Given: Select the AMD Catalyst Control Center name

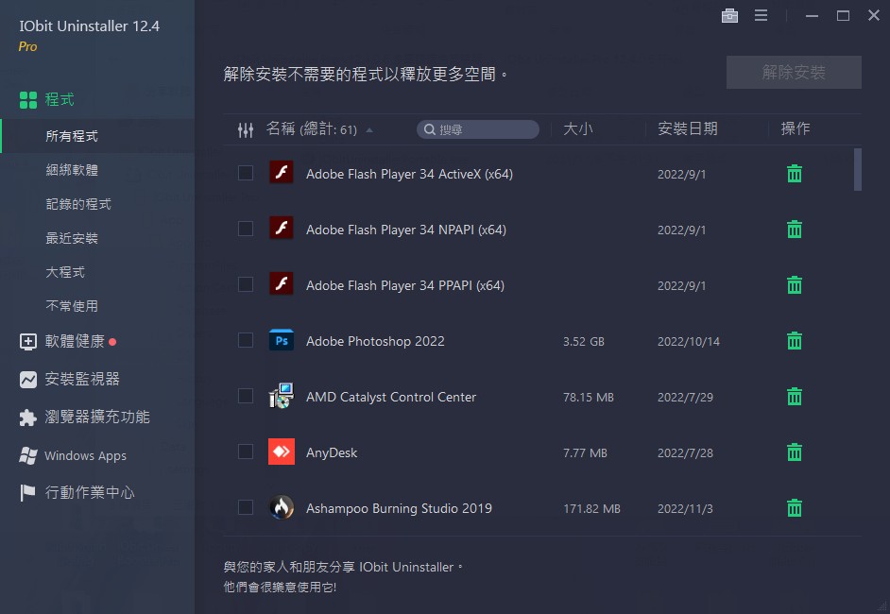Looking at the screenshot, I should [x=391, y=397].
